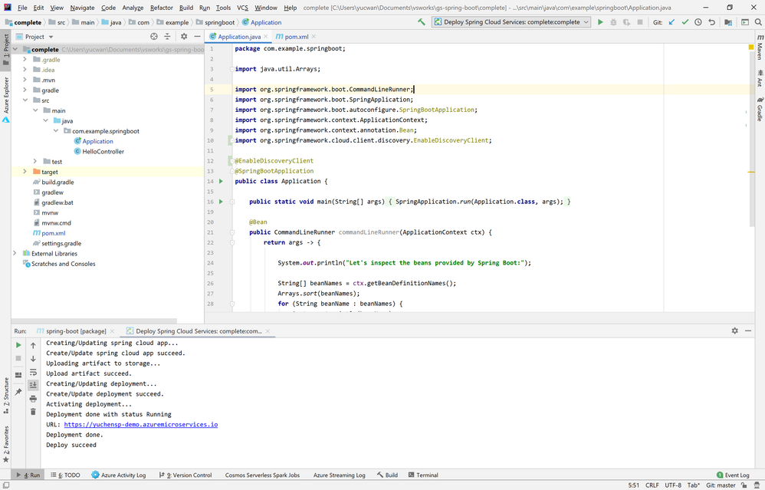Open 9: Version Control tool window

(x=186, y=475)
